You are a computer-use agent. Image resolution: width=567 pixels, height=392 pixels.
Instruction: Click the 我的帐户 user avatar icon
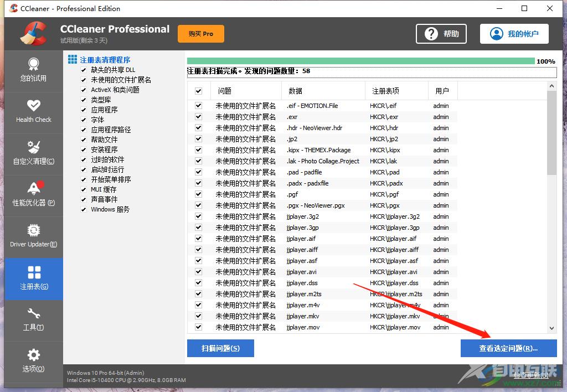(x=497, y=34)
